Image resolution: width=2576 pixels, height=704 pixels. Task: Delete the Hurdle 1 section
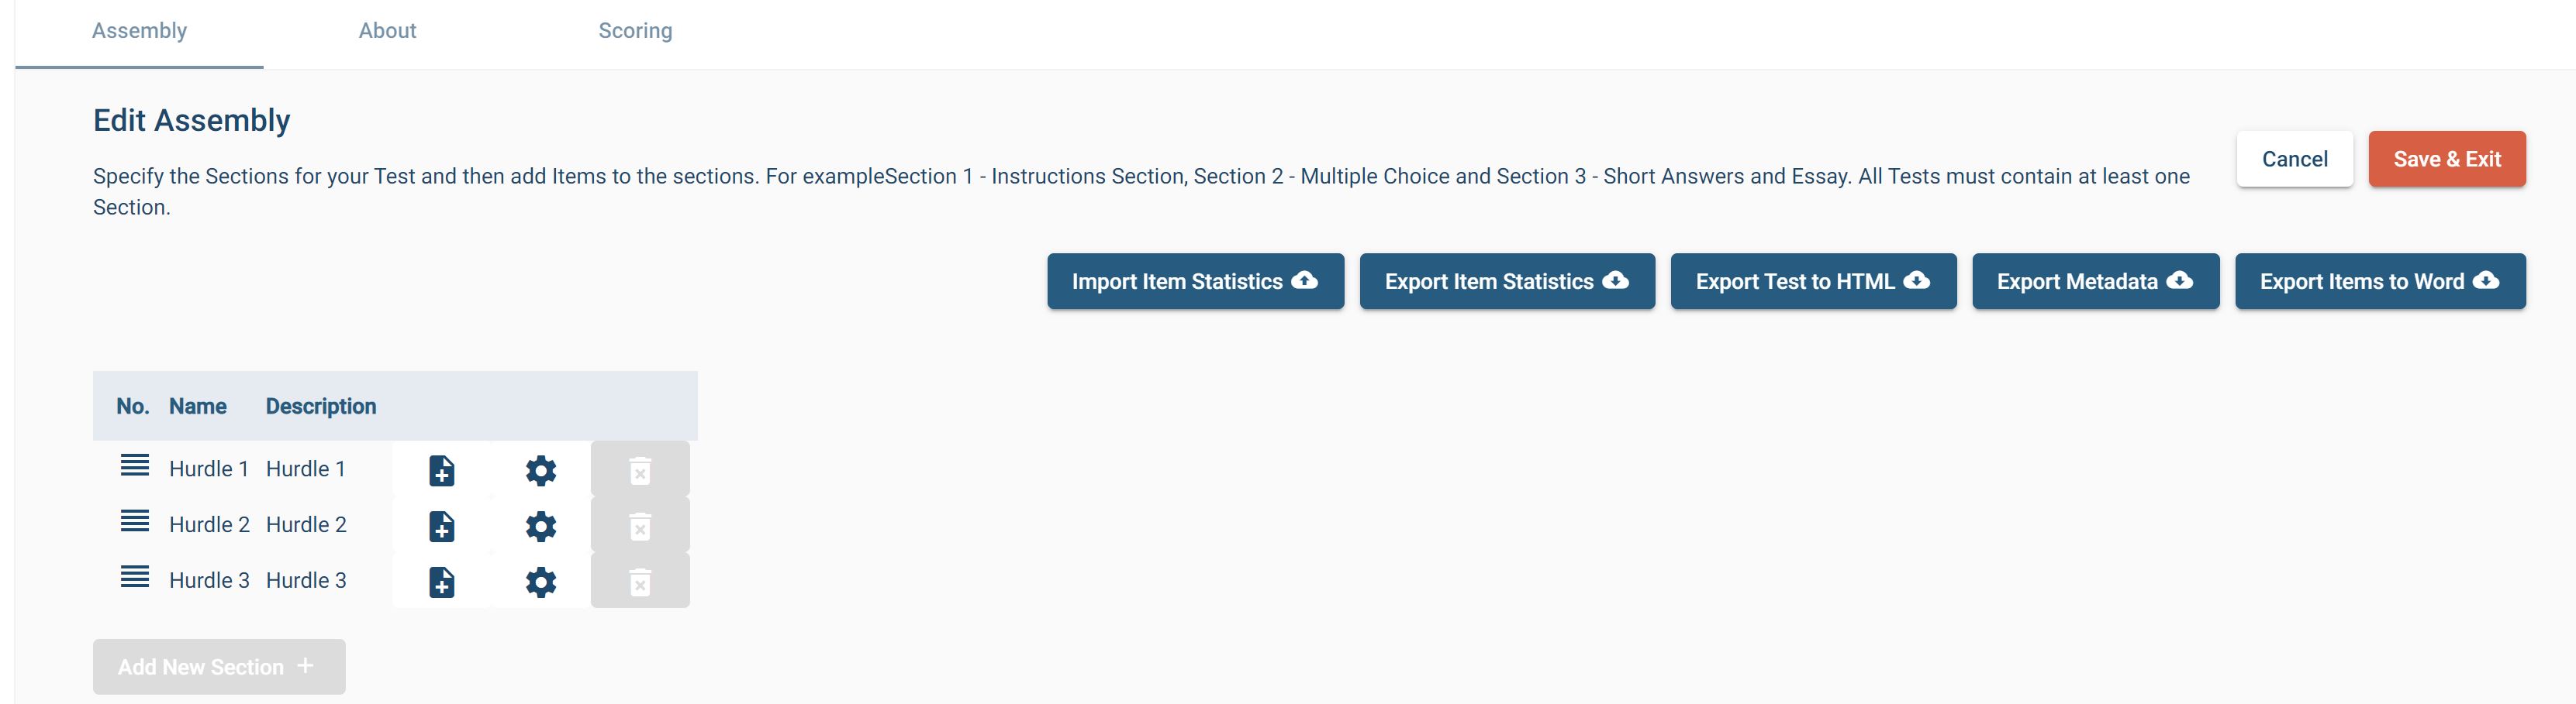coord(640,470)
